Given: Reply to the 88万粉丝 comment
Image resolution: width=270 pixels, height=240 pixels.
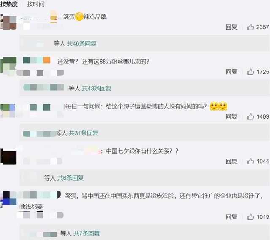Looking at the screenshot, I should pos(232,72).
